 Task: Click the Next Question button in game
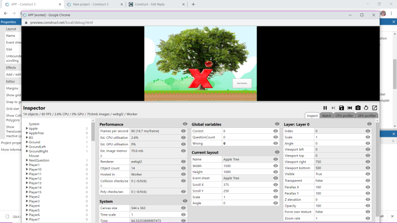coord(242,83)
